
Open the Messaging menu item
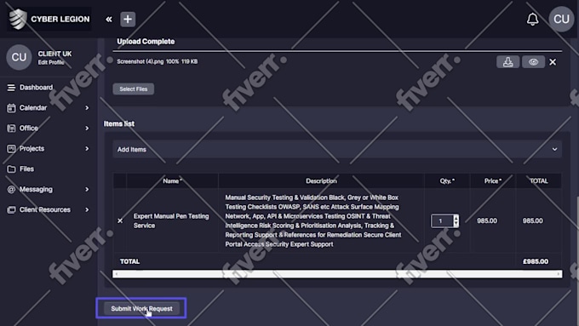pyautogui.click(x=36, y=190)
